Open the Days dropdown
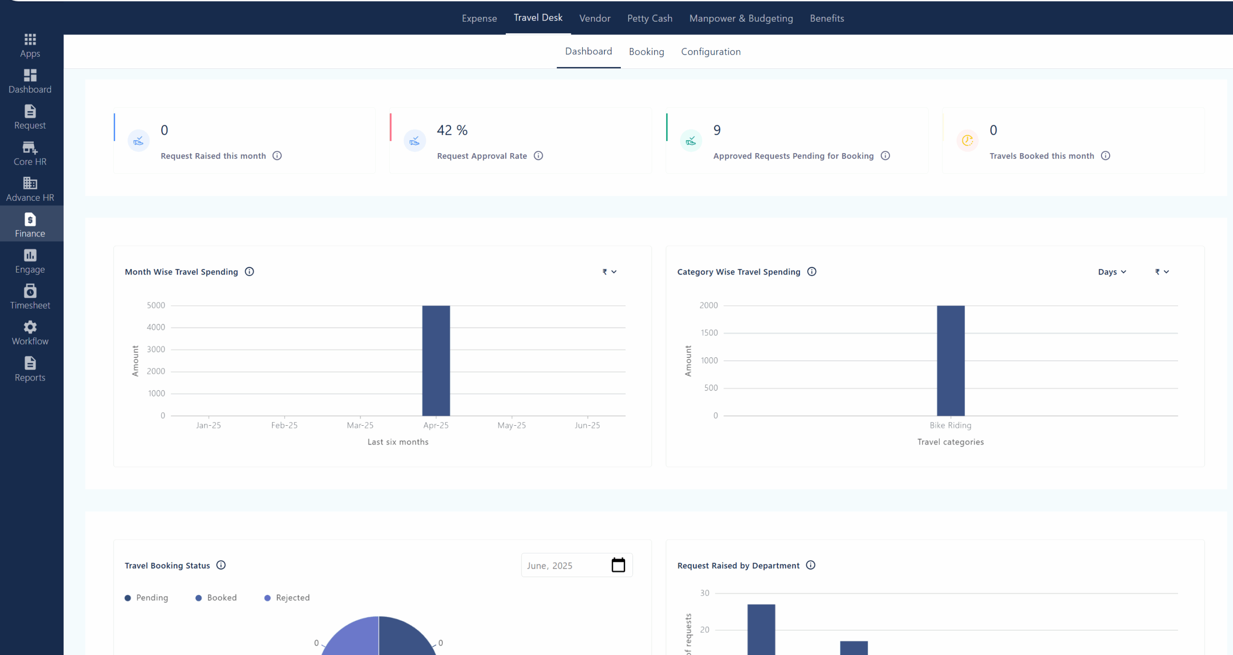Image resolution: width=1233 pixels, height=655 pixels. pos(1112,272)
